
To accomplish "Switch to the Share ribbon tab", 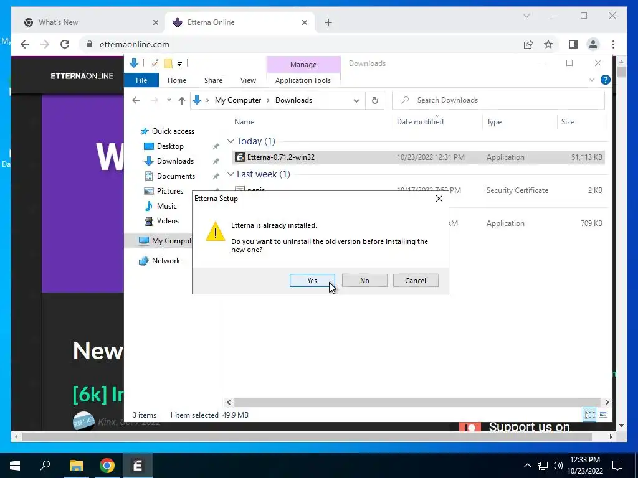I will [x=213, y=80].
